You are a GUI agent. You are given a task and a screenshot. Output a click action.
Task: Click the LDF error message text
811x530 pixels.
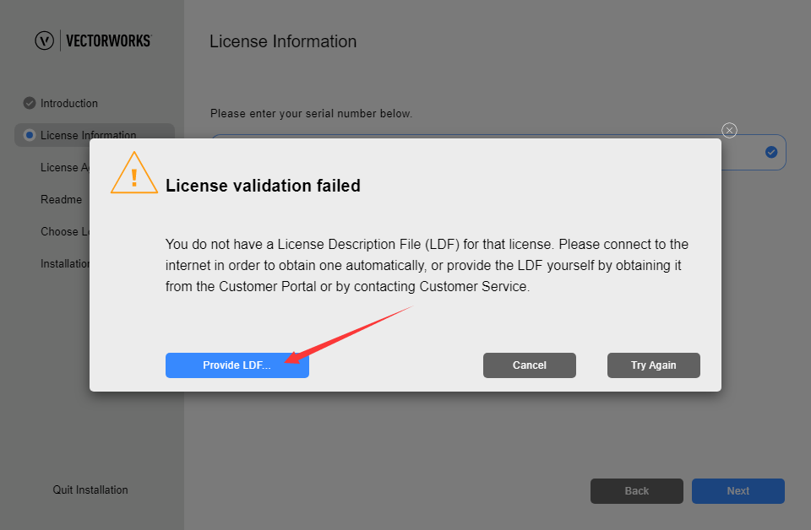click(427, 266)
